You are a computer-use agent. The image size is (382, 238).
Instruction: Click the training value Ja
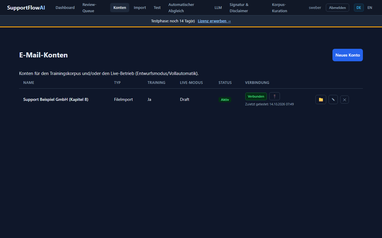(149, 99)
